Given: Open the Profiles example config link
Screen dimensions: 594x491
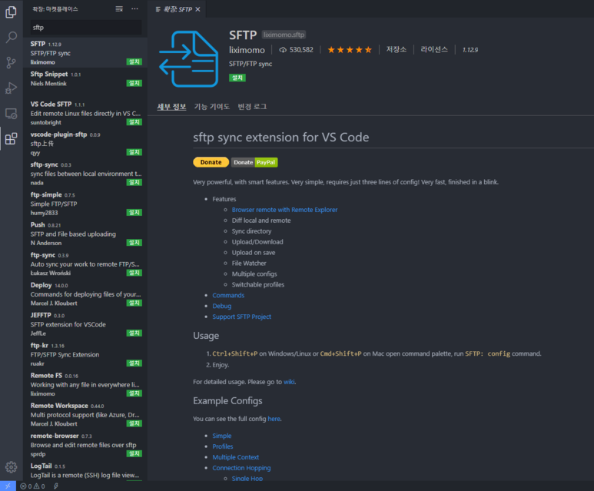Looking at the screenshot, I should coord(223,446).
